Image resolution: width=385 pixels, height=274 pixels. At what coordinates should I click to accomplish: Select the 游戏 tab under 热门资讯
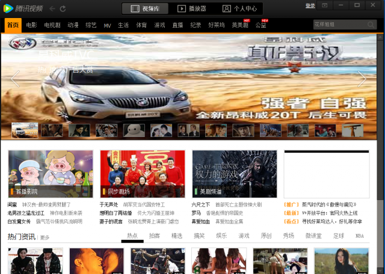pos(244,236)
